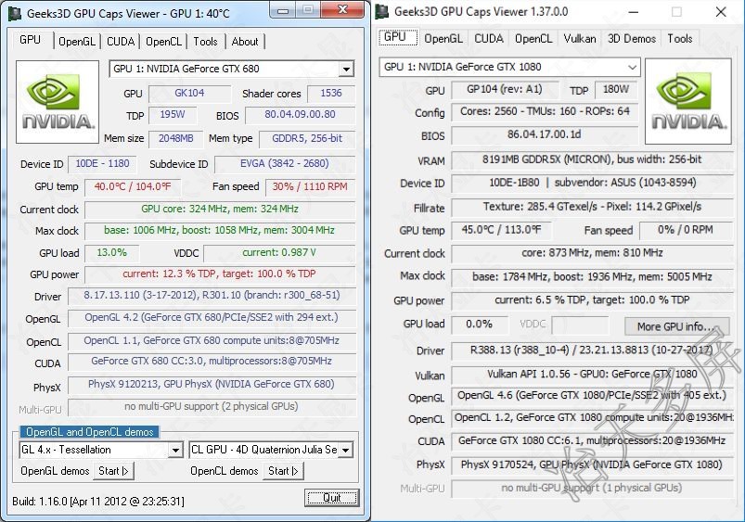
Task: Minimize the GTX 680 Caps Viewer window
Action: click(283, 10)
